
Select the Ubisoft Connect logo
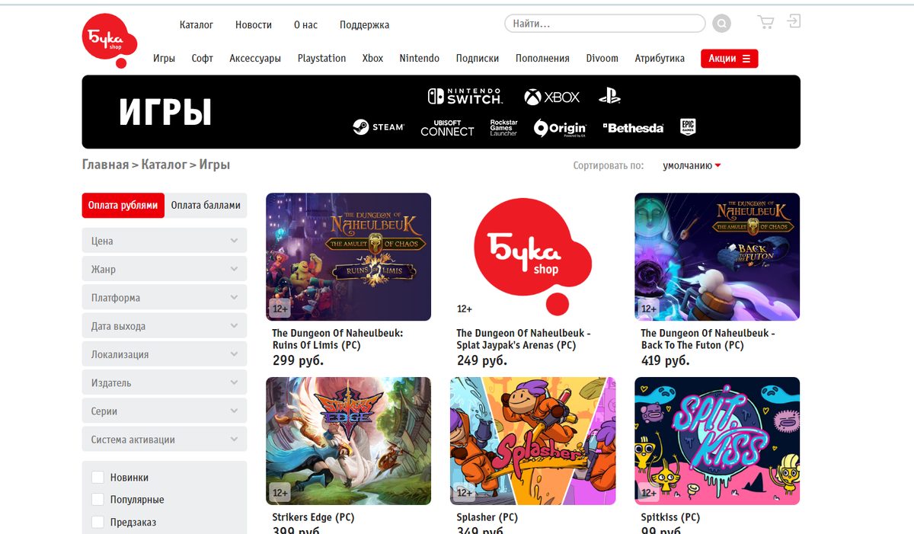click(447, 128)
